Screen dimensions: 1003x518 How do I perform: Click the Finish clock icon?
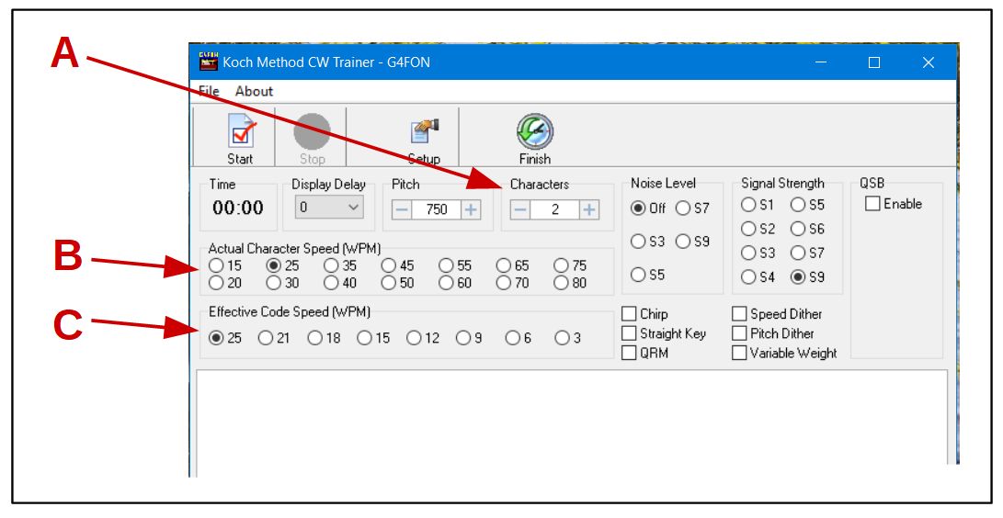(x=534, y=131)
